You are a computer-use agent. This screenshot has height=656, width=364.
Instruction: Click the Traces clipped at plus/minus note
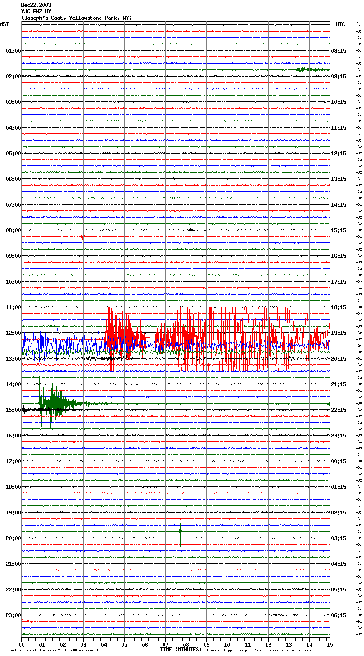(x=259, y=650)
